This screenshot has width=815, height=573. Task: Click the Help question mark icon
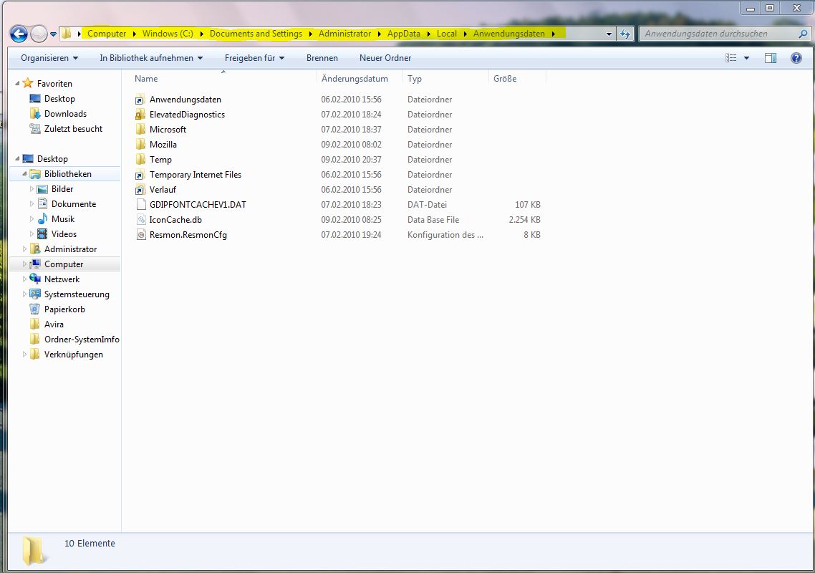pyautogui.click(x=796, y=58)
